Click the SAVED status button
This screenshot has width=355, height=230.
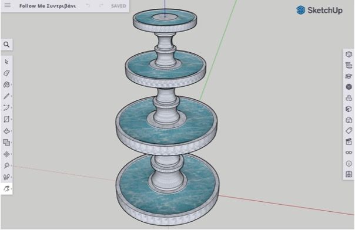coord(118,6)
